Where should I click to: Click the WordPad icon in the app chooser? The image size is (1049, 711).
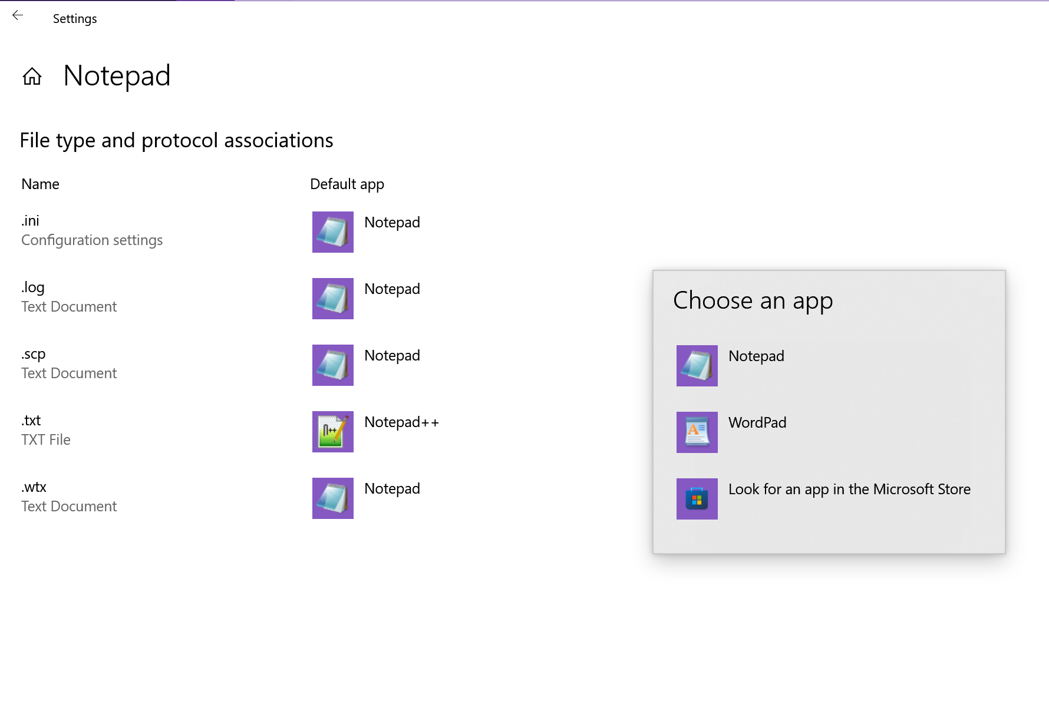click(697, 432)
